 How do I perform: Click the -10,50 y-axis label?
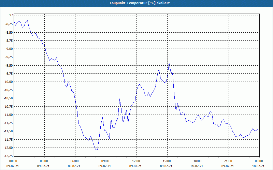tap(9, 98)
